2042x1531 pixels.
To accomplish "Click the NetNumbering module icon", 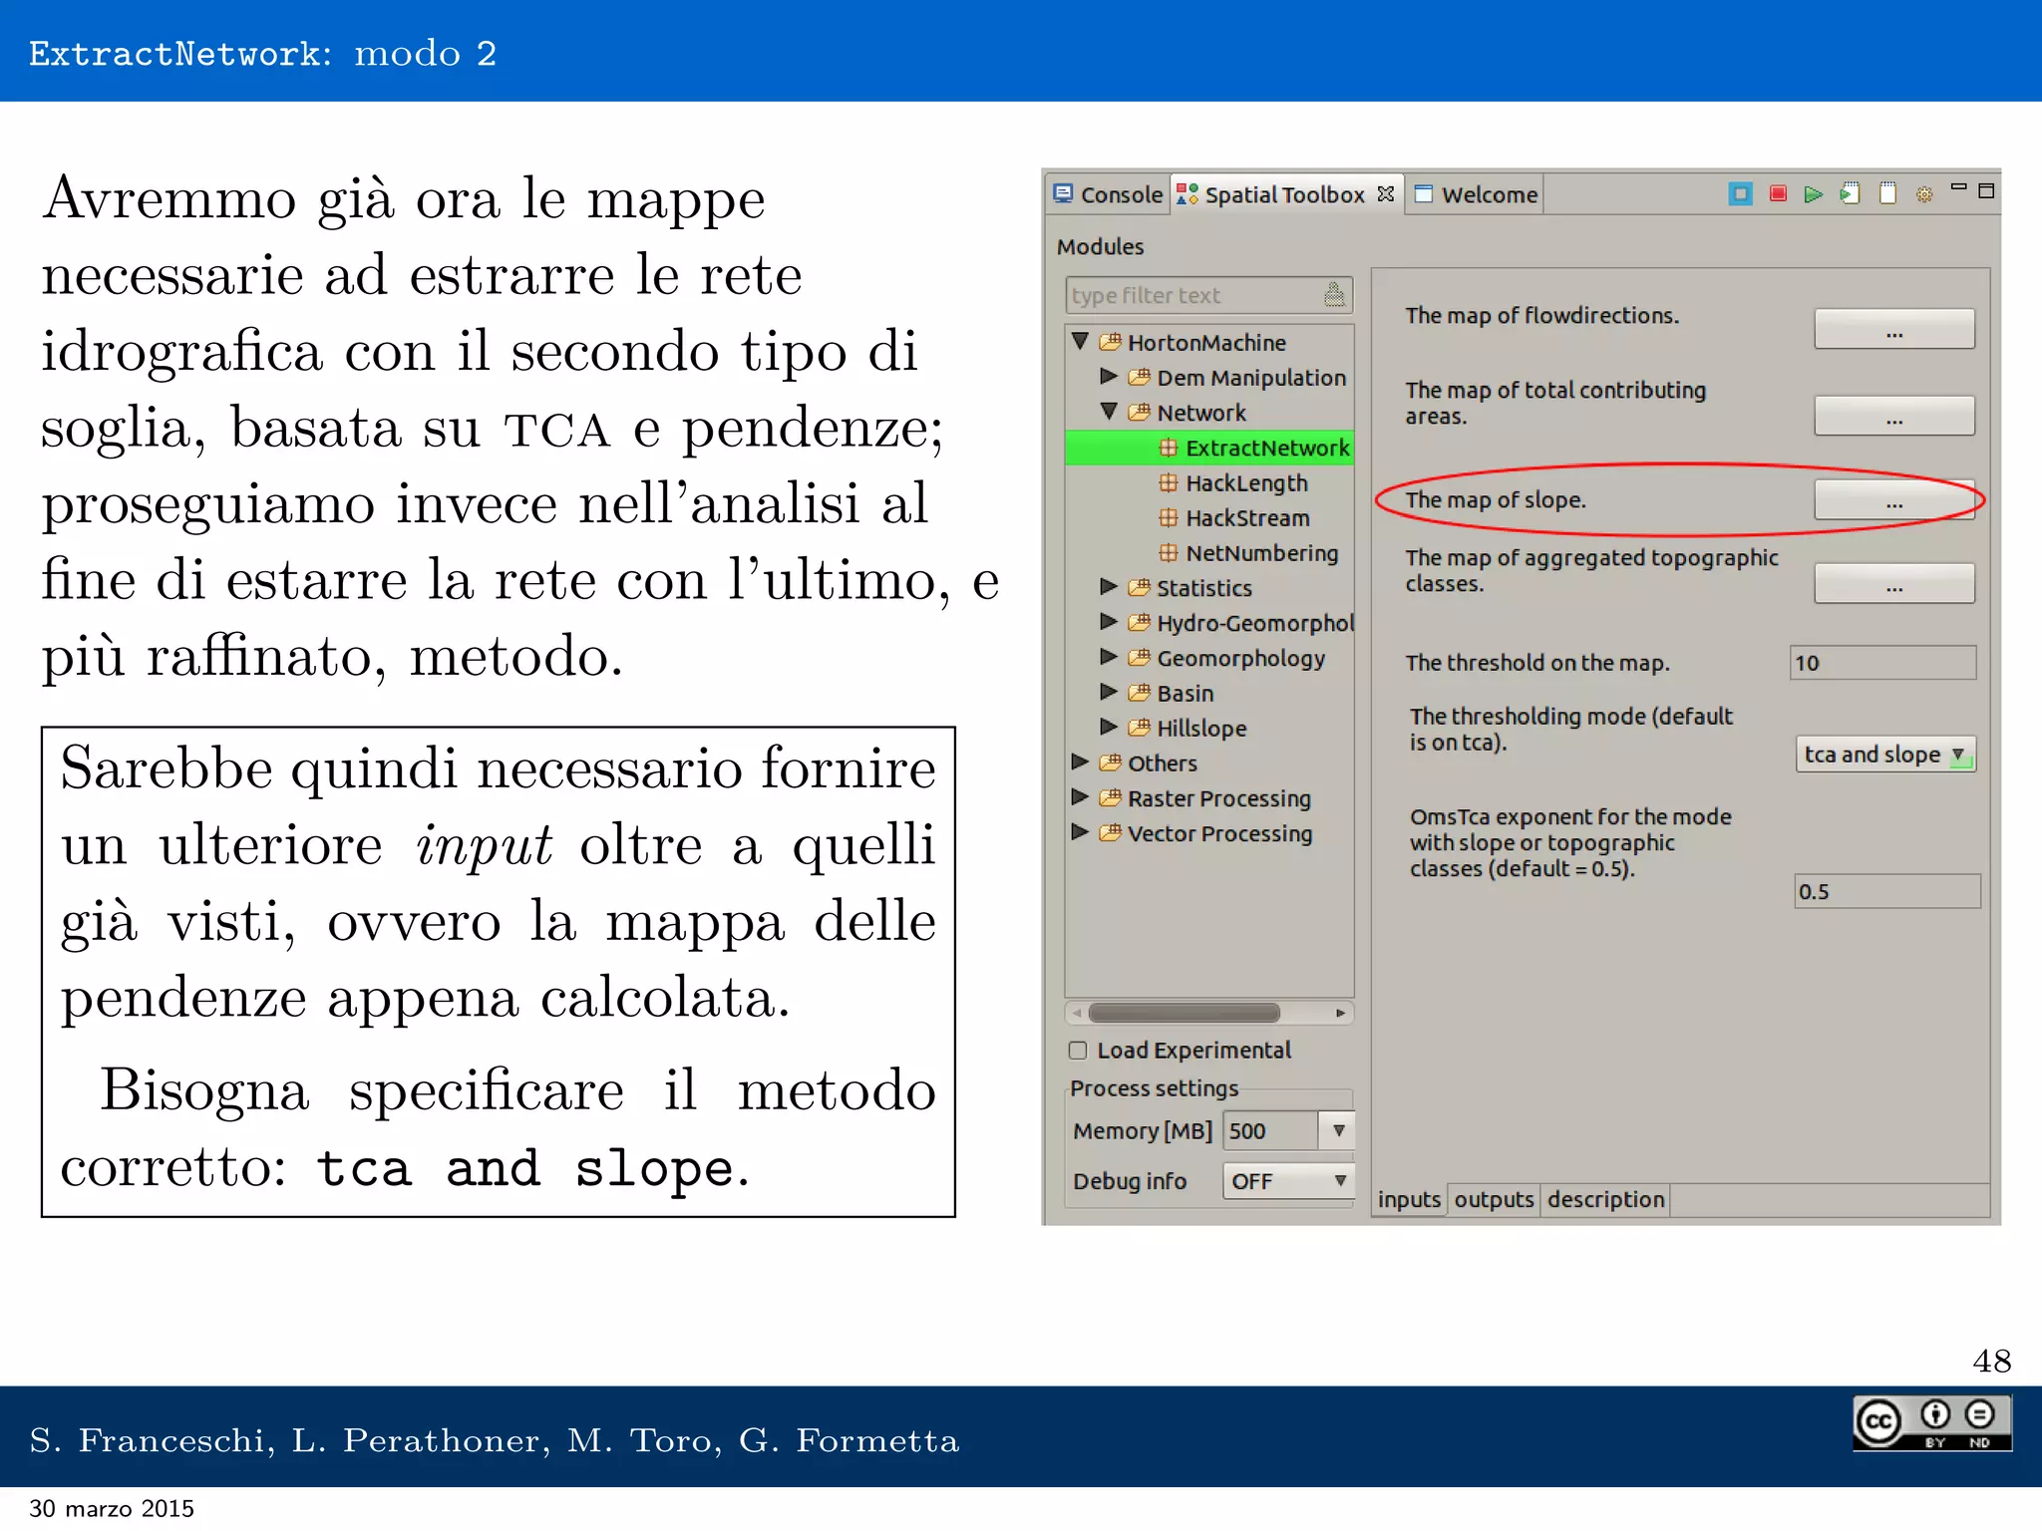I will click(x=1169, y=552).
